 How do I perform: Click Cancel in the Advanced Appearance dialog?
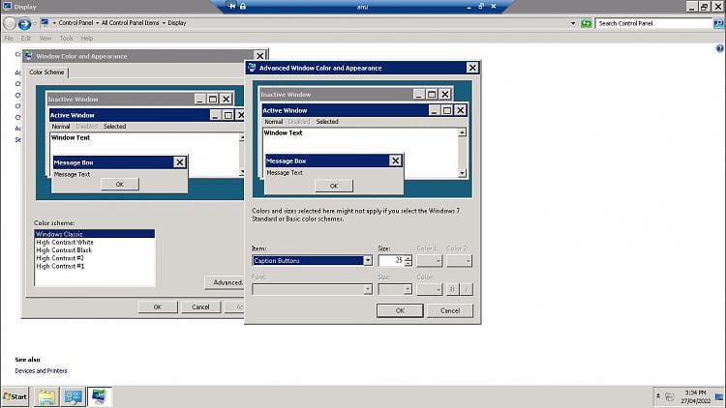click(449, 311)
